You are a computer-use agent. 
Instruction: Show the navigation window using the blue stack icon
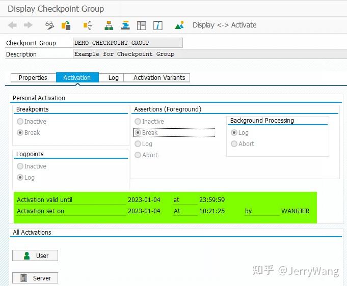point(125,25)
